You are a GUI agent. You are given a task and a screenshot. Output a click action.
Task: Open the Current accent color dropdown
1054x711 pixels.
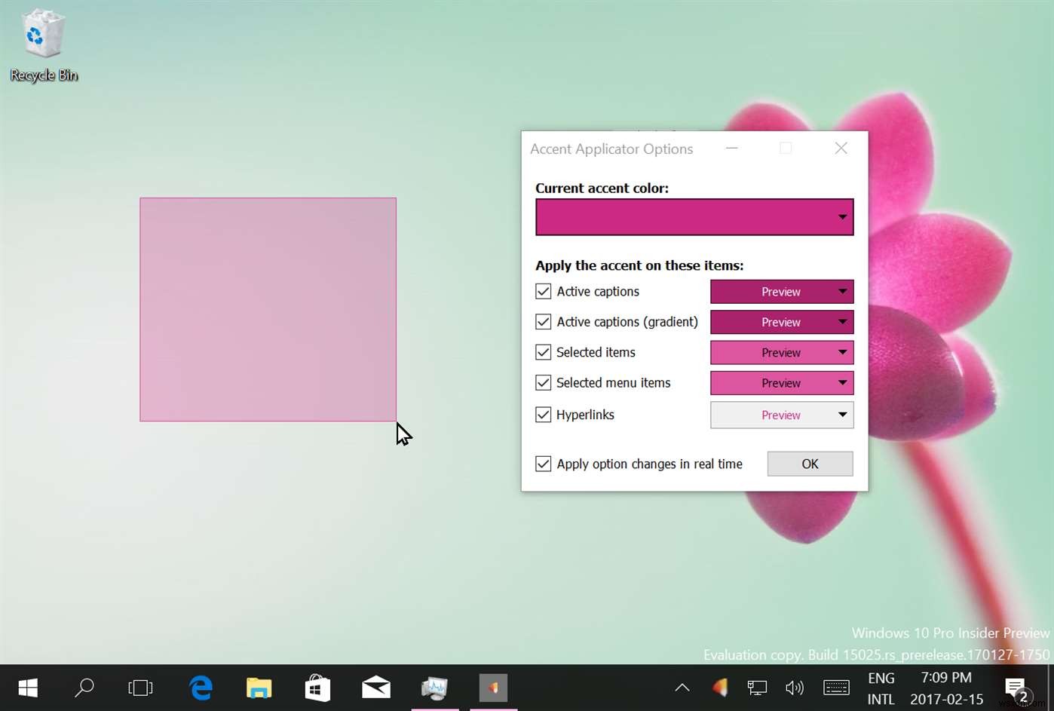[842, 217]
